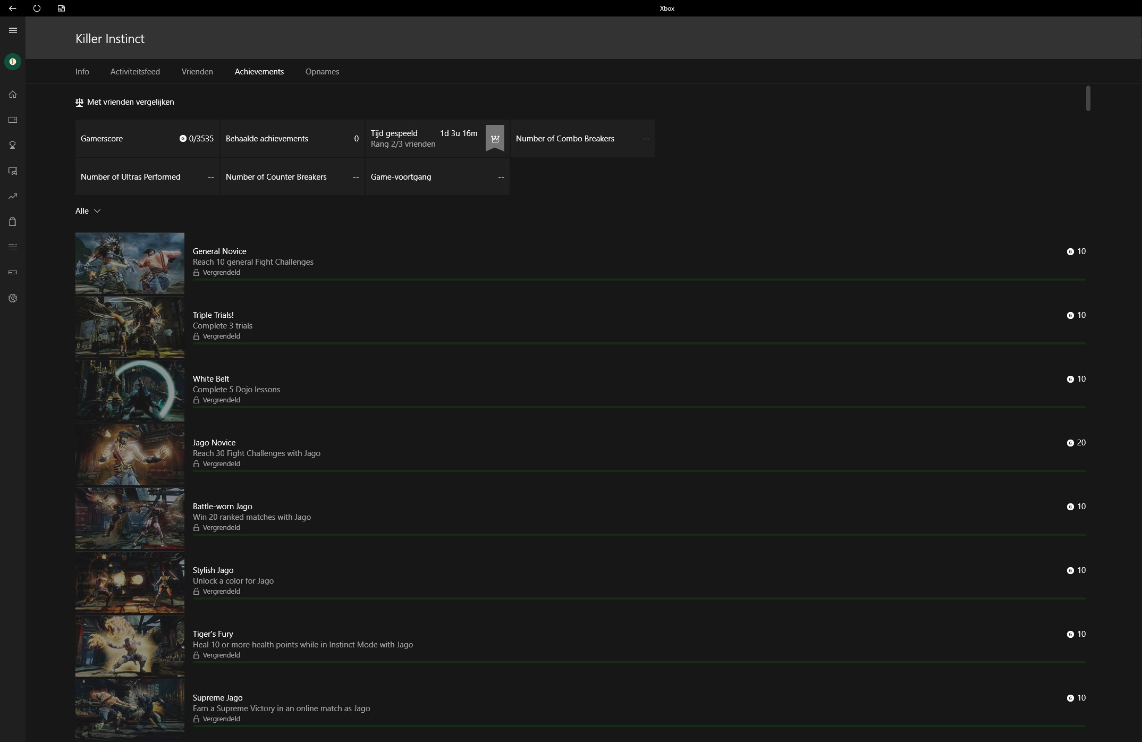Open the Store bag sidebar icon
Screen dimensions: 1142x742
tap(13, 222)
